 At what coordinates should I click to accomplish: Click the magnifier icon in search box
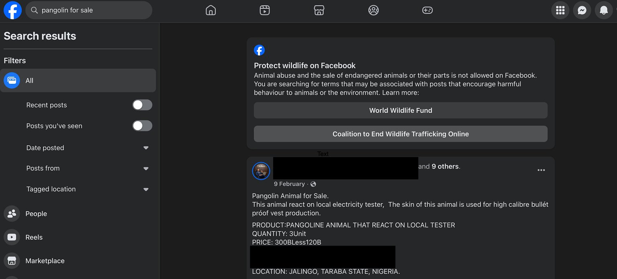[34, 10]
